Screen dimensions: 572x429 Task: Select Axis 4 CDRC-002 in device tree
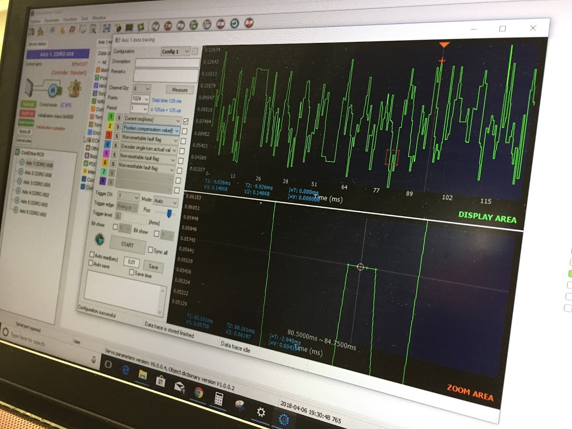(x=35, y=193)
